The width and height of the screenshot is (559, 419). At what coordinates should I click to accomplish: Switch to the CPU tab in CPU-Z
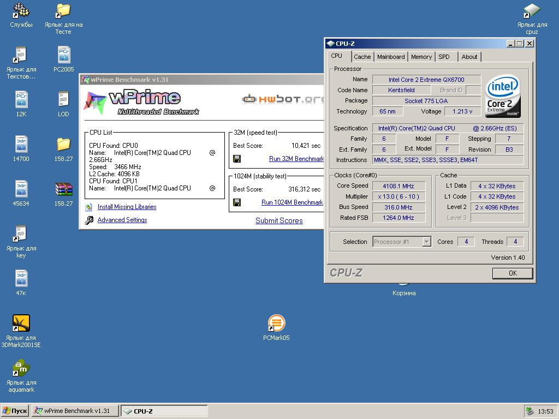(x=336, y=56)
